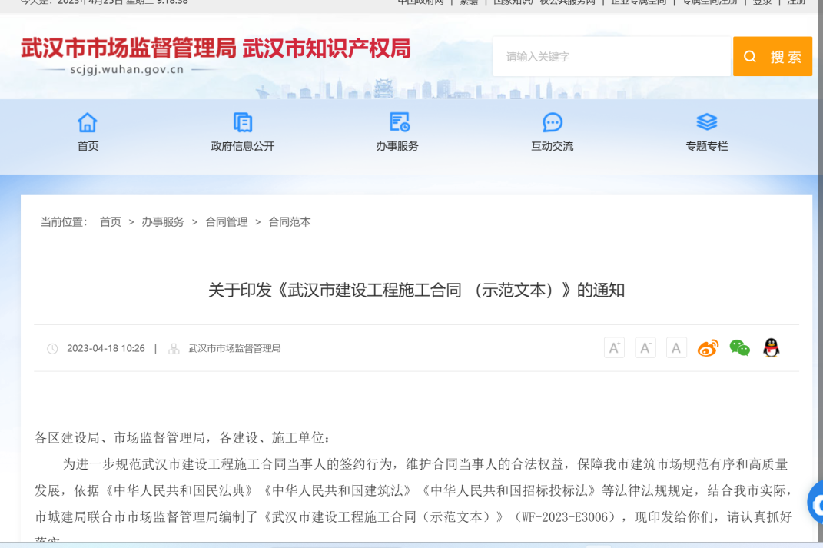This screenshot has width=823, height=548.
Task: Share article via WeChat icon
Action: 739,348
